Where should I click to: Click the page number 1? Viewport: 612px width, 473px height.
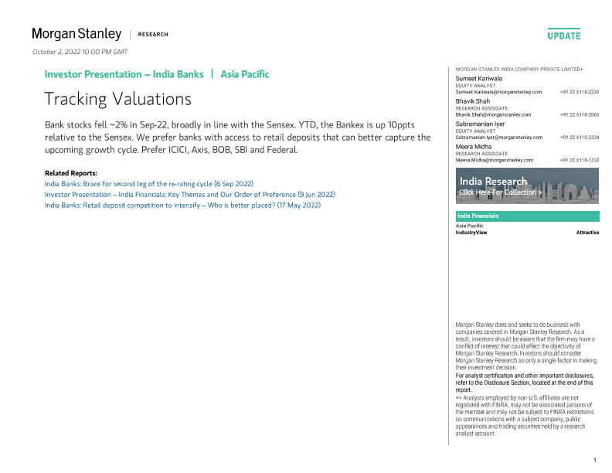pos(594,461)
